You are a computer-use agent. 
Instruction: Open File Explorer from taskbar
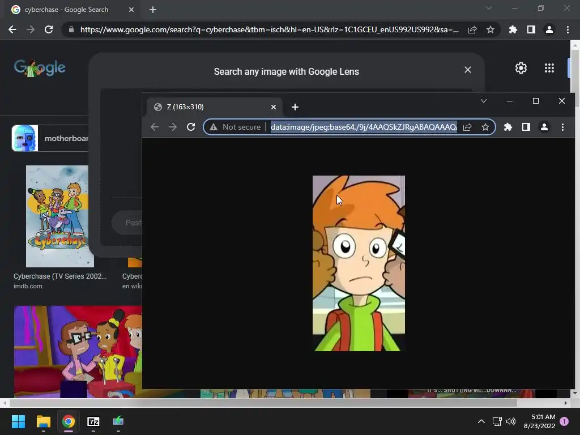point(43,421)
